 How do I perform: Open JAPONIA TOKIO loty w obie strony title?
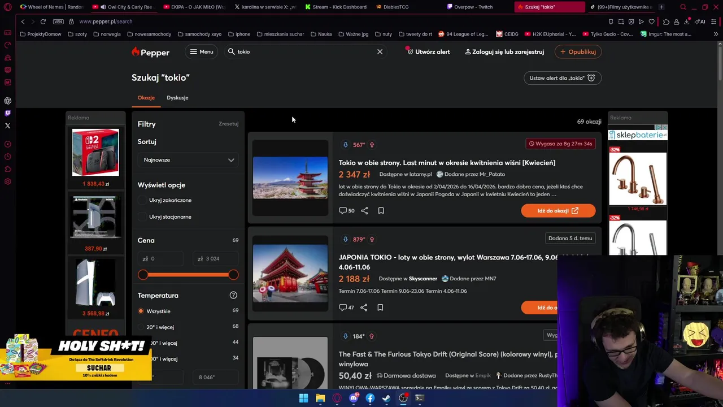(x=448, y=262)
